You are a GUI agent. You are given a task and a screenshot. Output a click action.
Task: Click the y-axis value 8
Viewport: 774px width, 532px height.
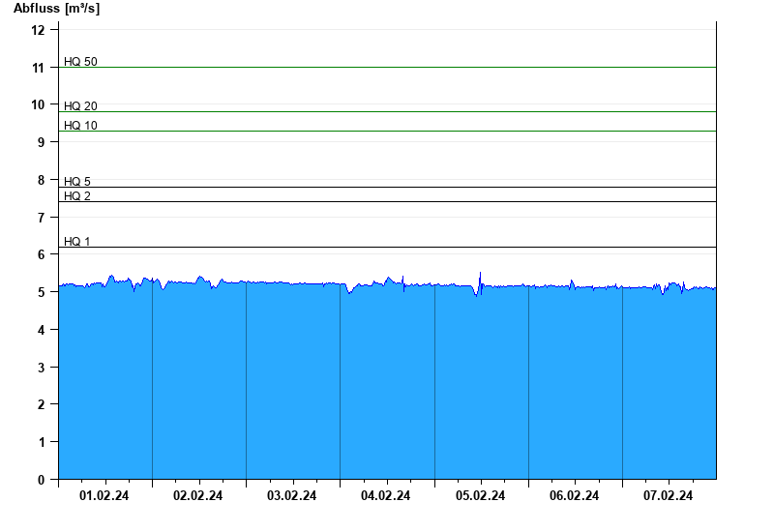pyautogui.click(x=41, y=180)
